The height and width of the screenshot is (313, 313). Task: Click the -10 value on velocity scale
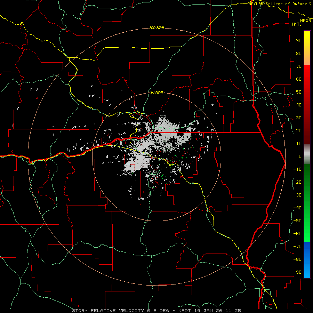click(x=297, y=169)
